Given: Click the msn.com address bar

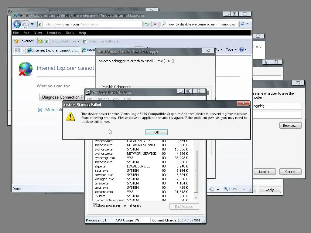Looking at the screenshot, I should coord(90,24).
